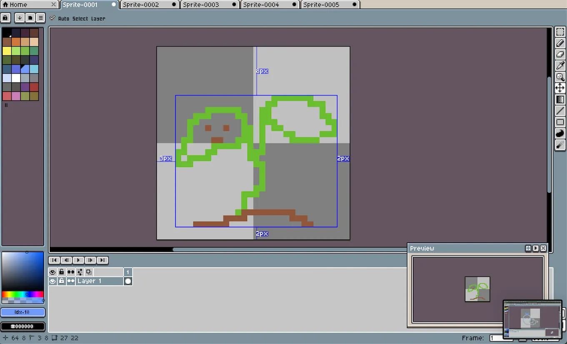567x344 pixels.
Task: Click the sort palette down-arrow button
Action: 20,18
